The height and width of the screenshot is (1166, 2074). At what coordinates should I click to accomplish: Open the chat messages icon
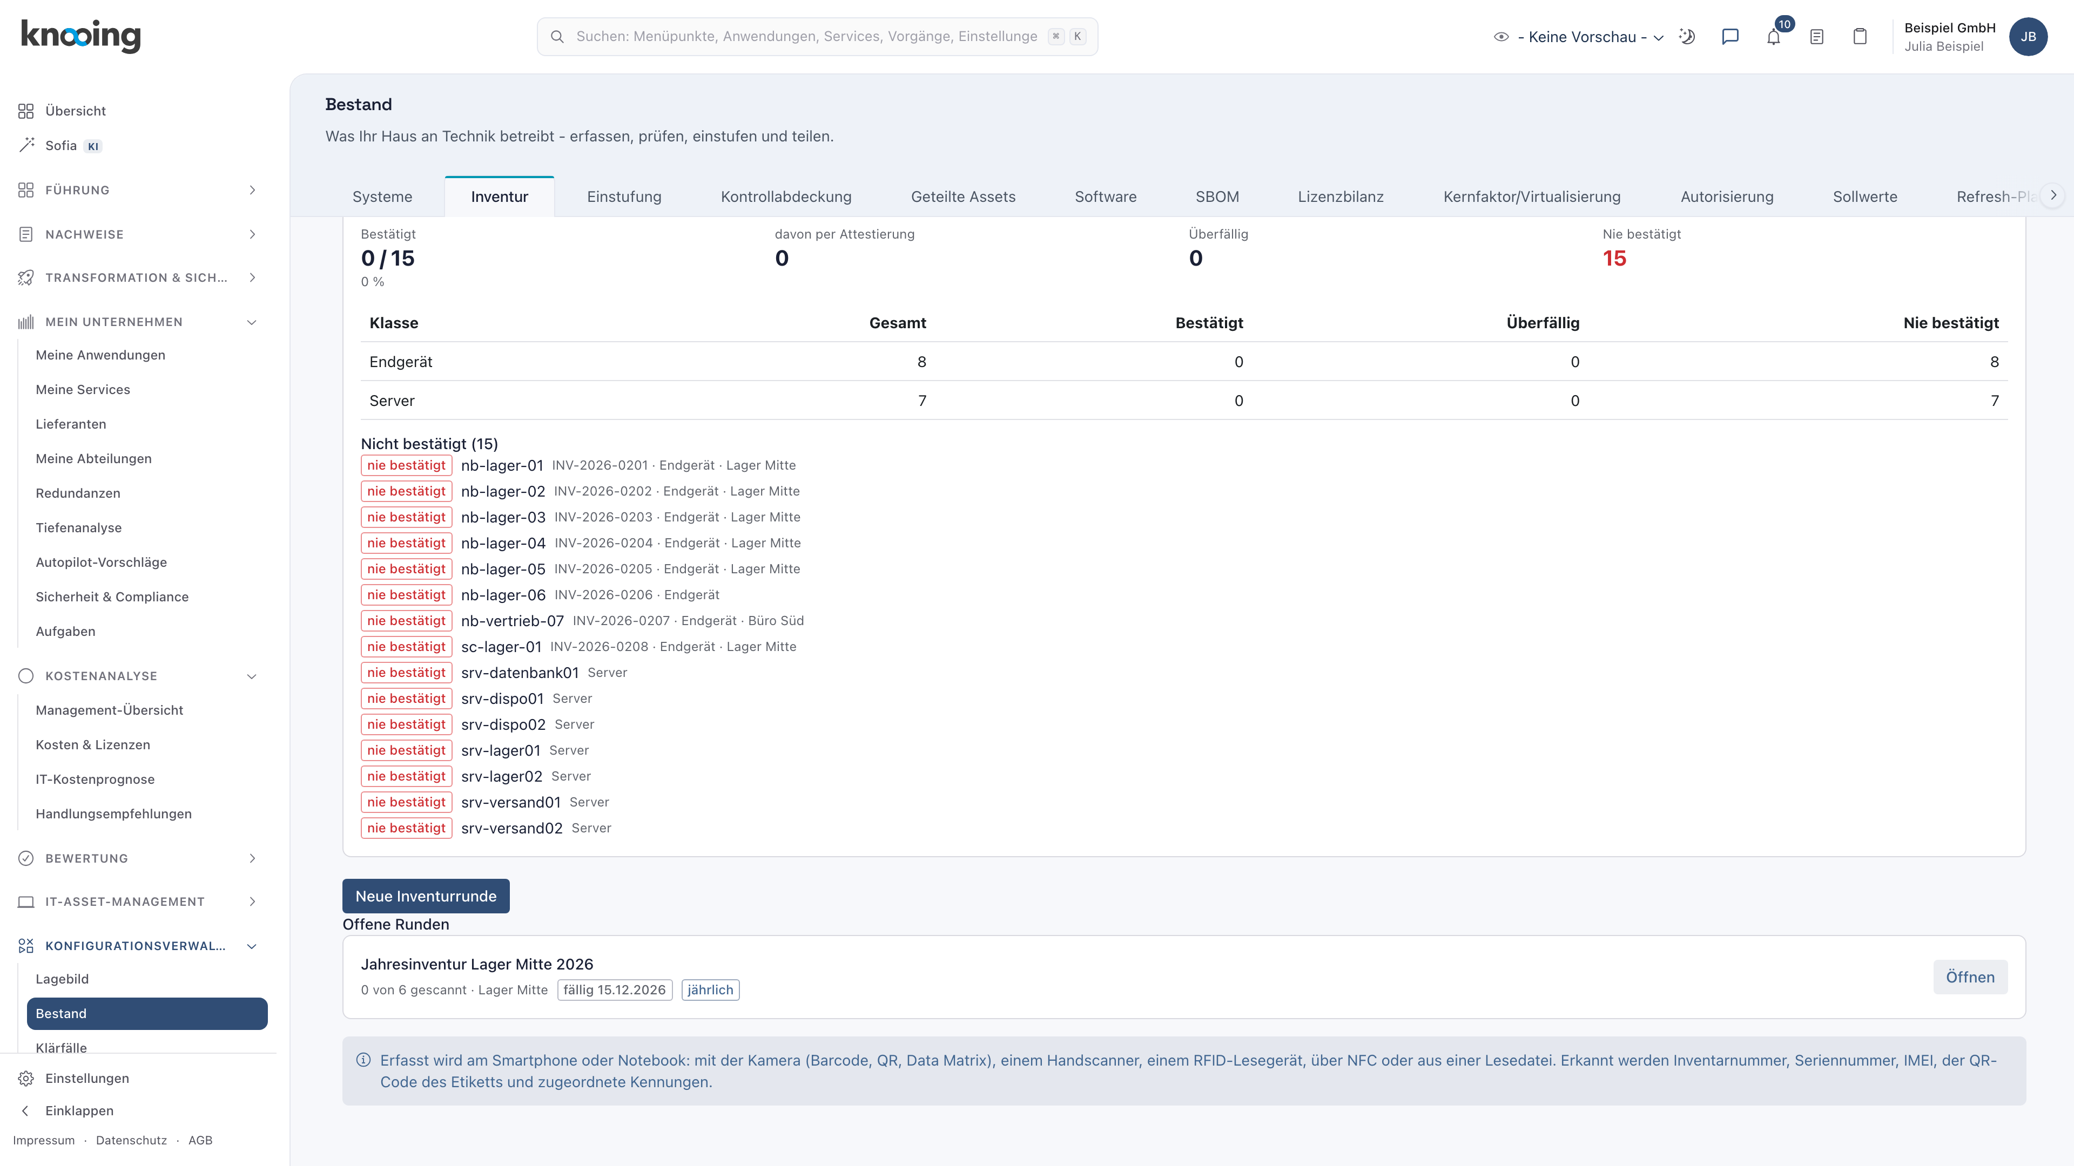tap(1729, 37)
